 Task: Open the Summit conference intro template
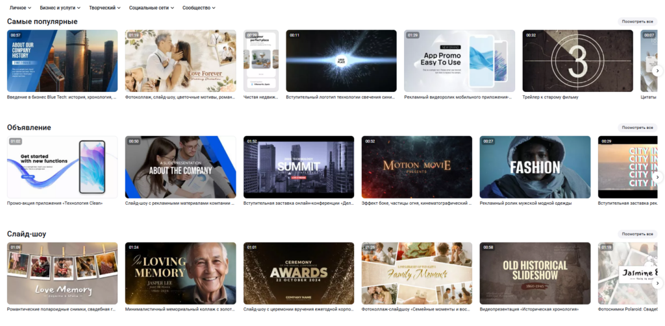(x=299, y=167)
